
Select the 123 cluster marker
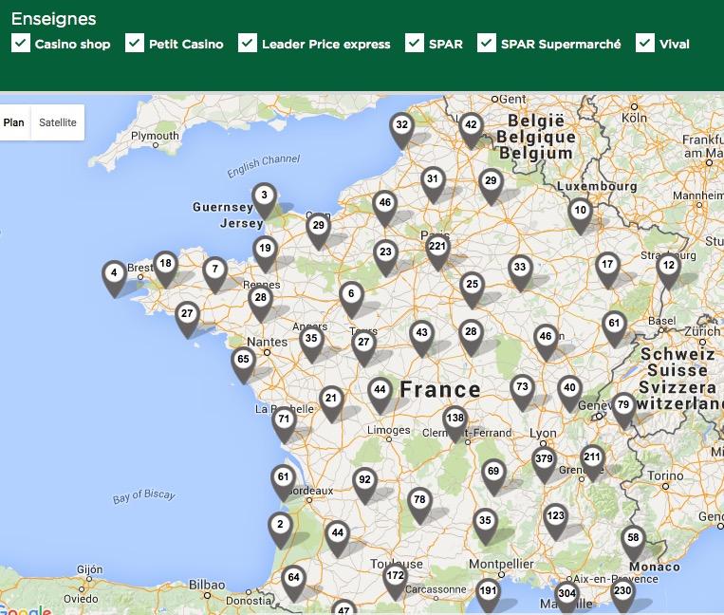pos(555,522)
